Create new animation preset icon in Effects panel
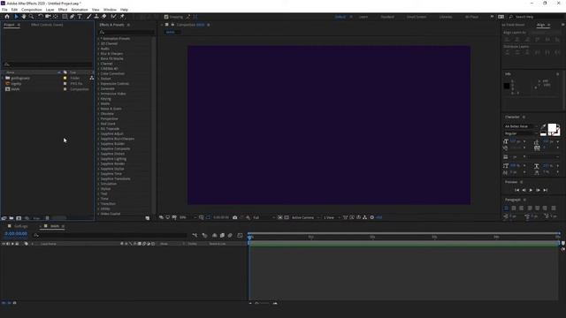 (148, 218)
